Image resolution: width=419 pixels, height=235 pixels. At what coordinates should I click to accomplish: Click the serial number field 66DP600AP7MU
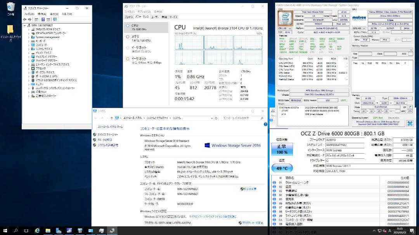(345, 145)
